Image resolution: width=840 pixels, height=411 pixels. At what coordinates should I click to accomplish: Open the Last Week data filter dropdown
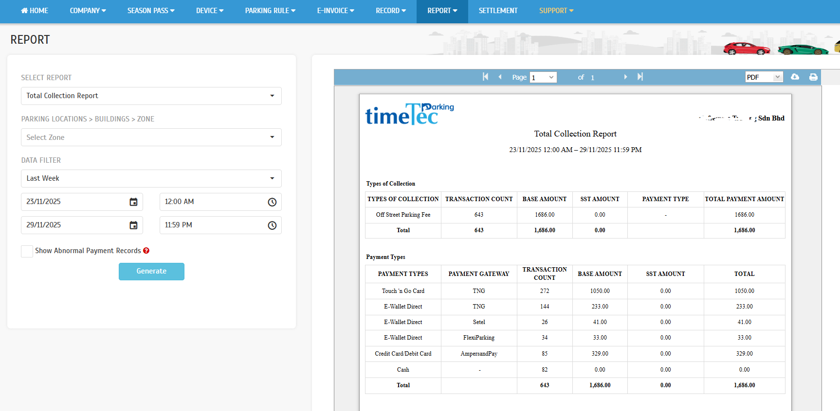pyautogui.click(x=151, y=179)
